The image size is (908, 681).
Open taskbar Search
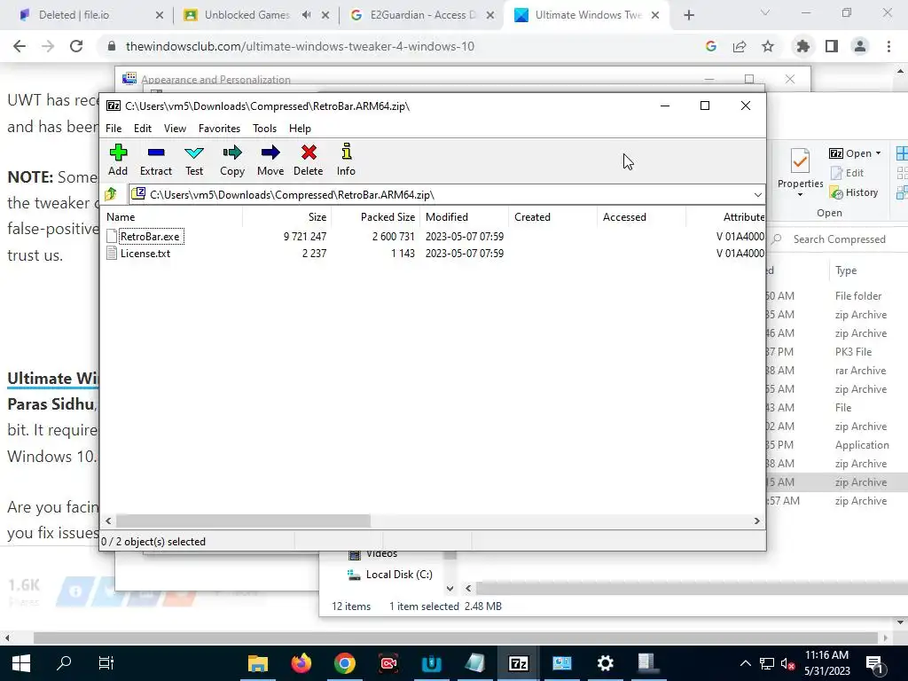(x=64, y=663)
